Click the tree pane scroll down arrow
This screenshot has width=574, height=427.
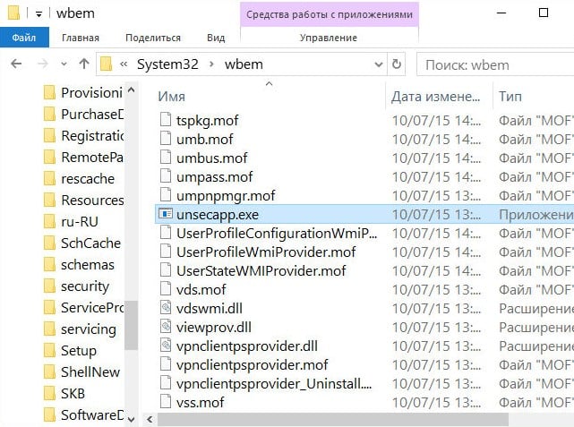tap(132, 419)
